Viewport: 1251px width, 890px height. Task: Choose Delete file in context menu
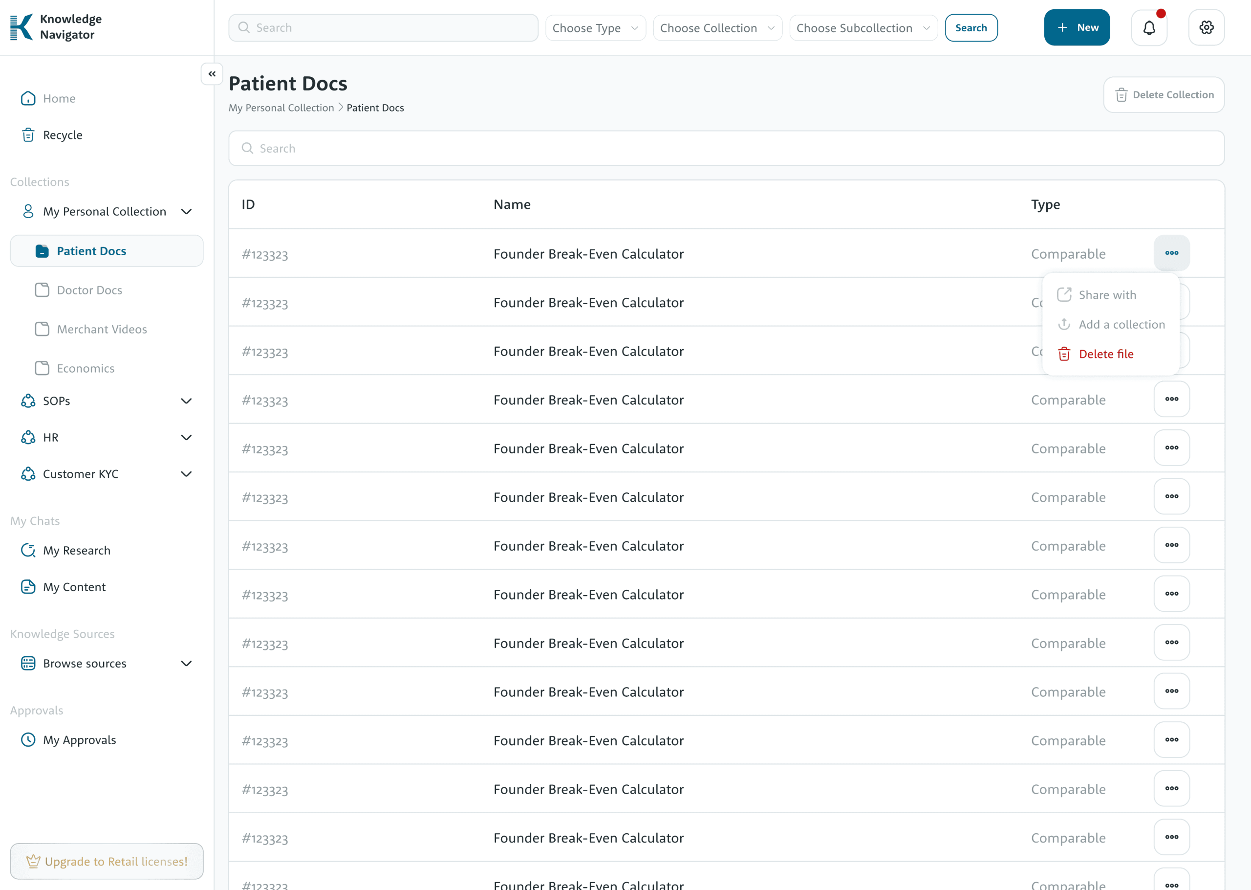1105,354
